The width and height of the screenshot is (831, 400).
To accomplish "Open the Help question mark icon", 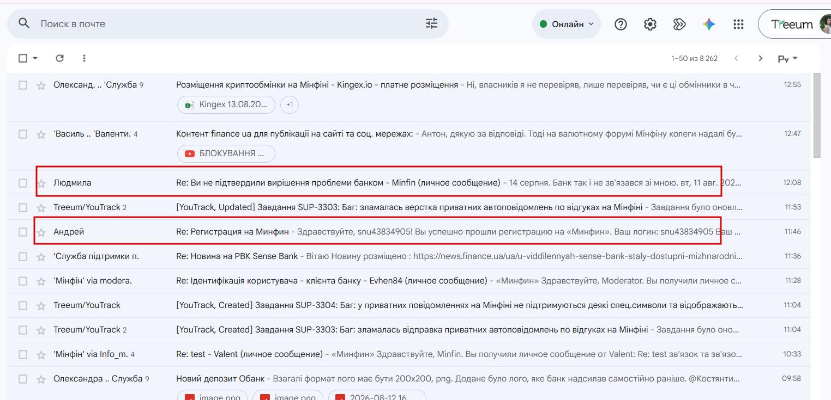I will 621,24.
